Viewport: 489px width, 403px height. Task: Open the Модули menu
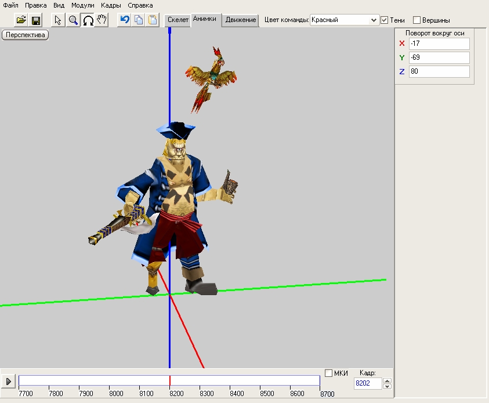[x=82, y=5]
